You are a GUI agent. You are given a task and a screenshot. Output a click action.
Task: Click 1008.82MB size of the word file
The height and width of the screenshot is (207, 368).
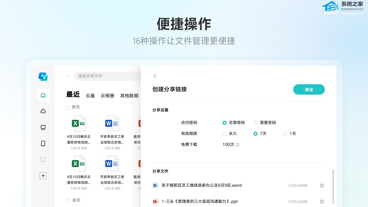[298, 186]
